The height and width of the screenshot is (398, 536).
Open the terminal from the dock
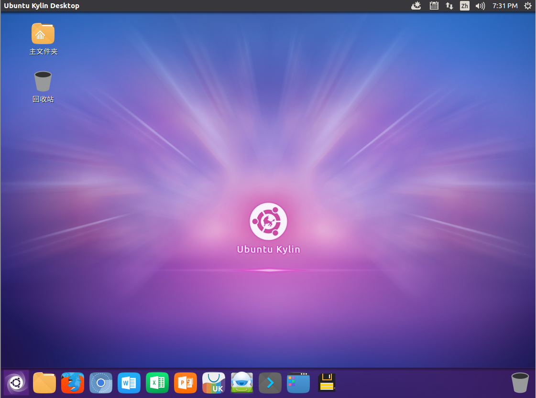point(270,383)
